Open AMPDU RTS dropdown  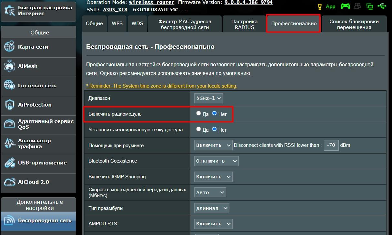[x=213, y=224]
